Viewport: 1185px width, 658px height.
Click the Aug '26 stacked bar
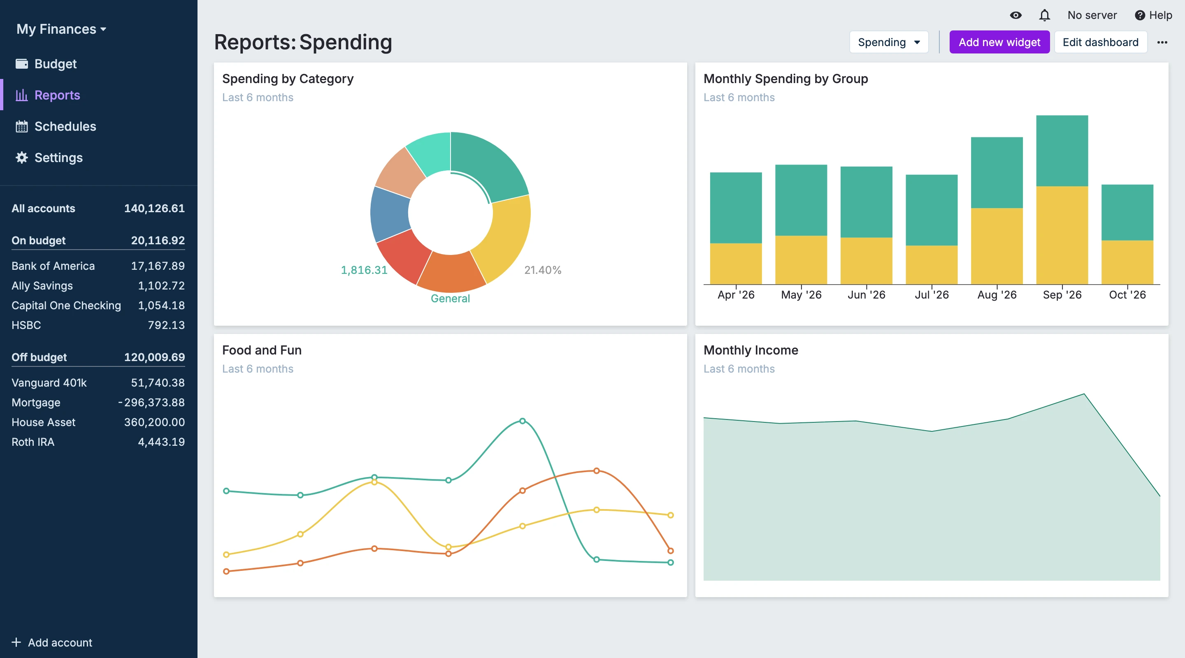pos(997,211)
